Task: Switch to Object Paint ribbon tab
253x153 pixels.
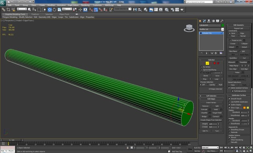Action: [64, 14]
